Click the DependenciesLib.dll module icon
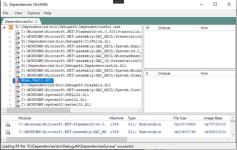Screen dimensions: 237x150 coord(17,66)
